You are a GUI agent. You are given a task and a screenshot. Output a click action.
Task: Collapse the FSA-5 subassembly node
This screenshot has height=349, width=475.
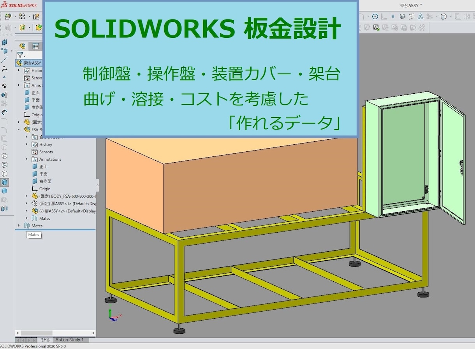19,130
